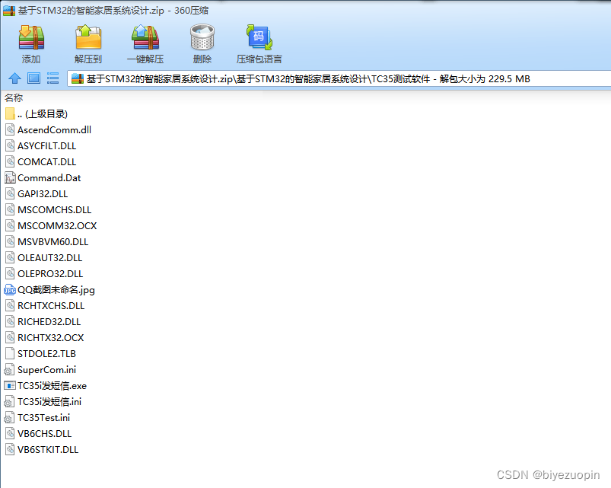611x488 pixels.
Task: Click the file name OLEPRO32.DLL
Action: [x=50, y=273]
